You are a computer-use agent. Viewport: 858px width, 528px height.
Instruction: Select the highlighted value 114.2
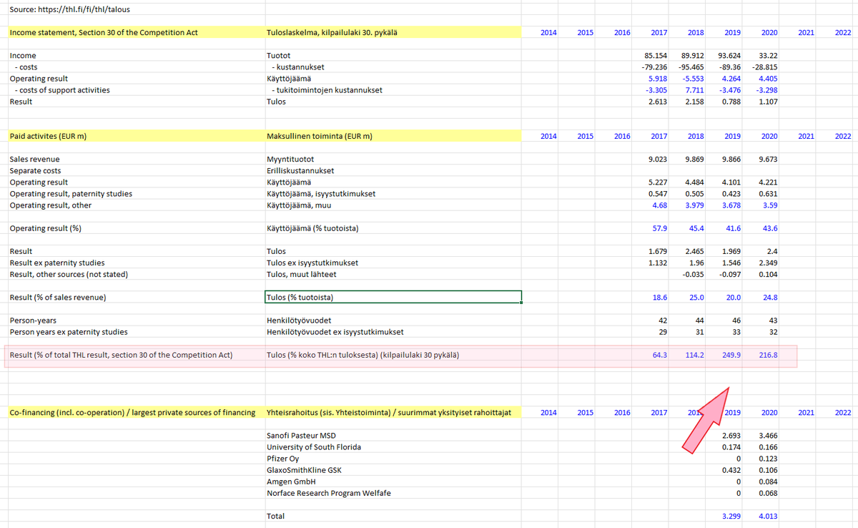pos(695,355)
